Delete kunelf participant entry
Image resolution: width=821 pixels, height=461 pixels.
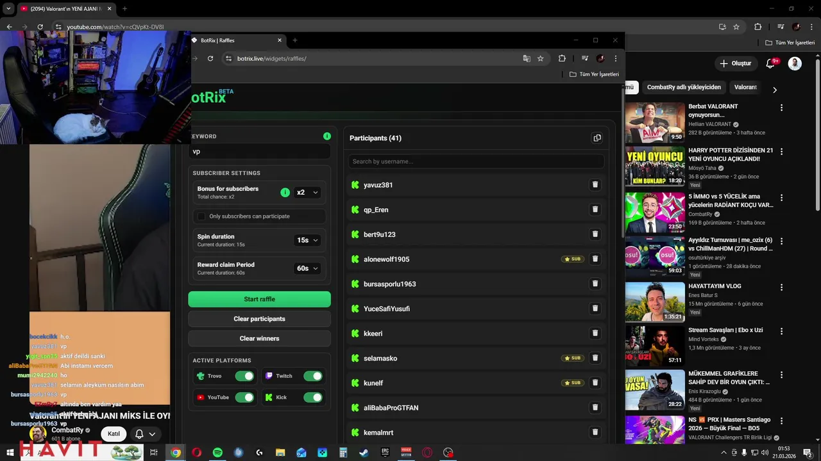coord(595,383)
